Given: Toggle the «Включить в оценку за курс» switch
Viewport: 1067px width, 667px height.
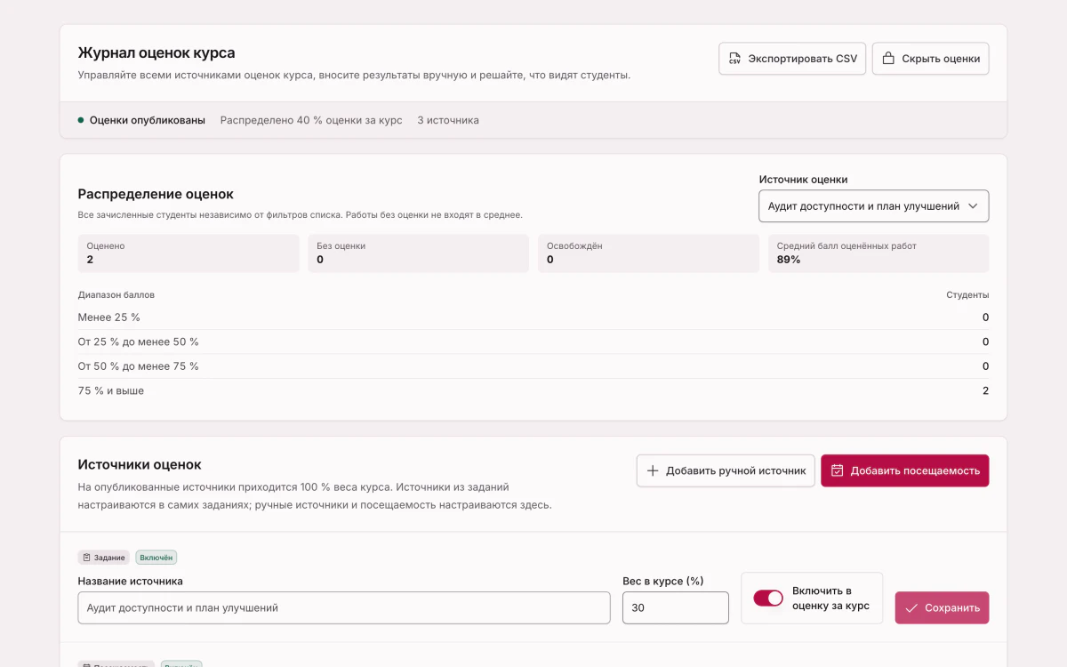Looking at the screenshot, I should point(768,599).
